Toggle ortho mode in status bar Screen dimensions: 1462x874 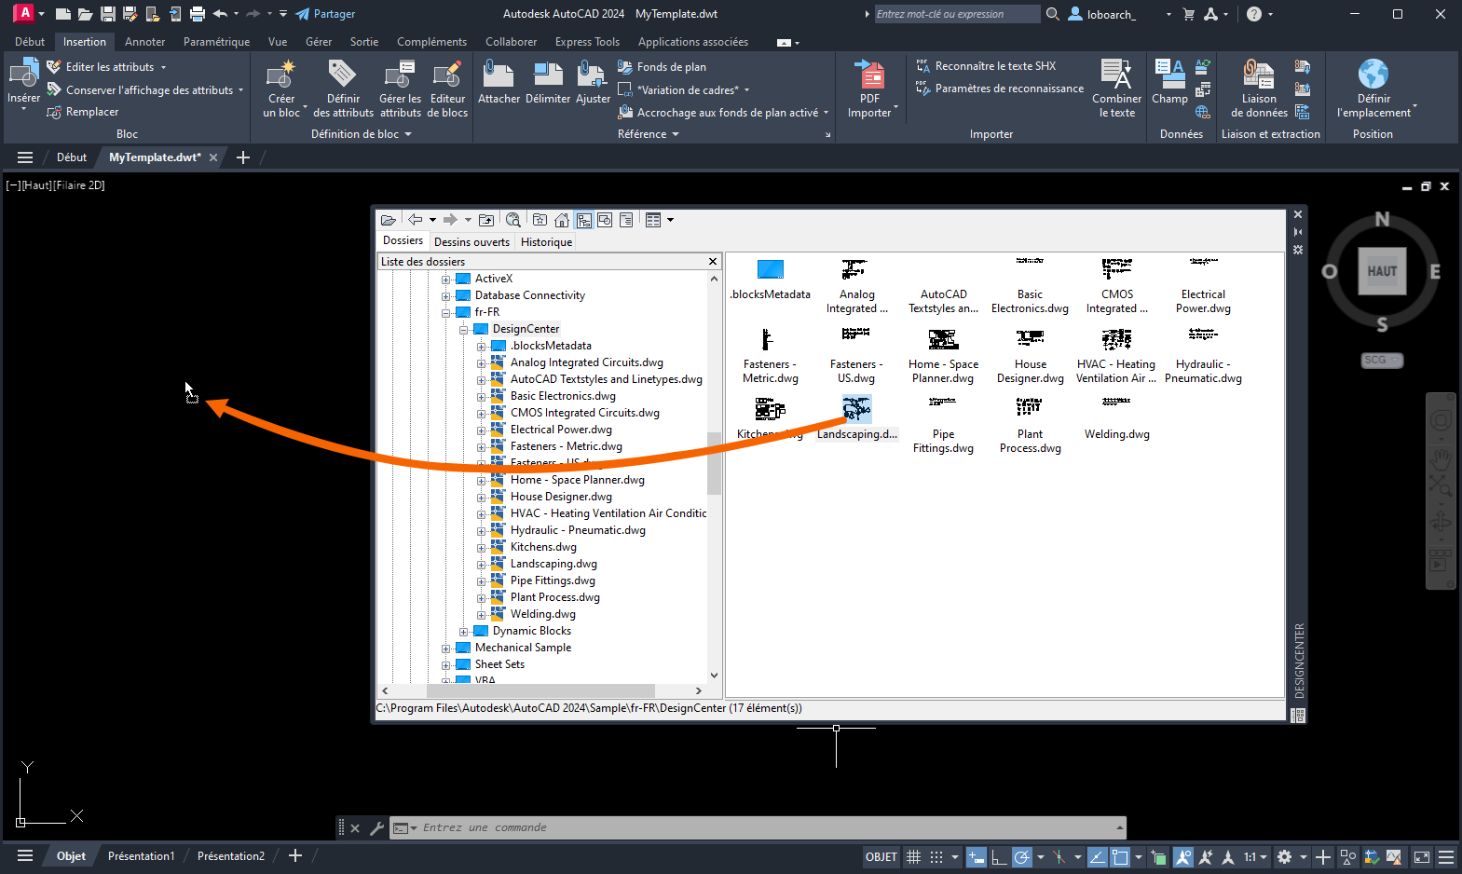point(999,857)
